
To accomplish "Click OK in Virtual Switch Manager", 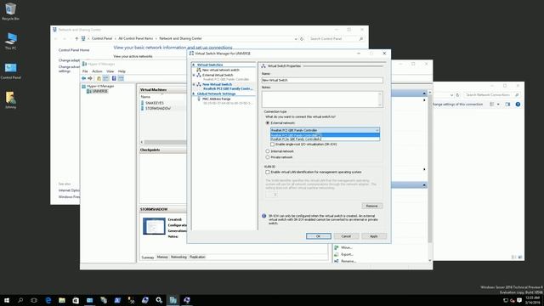I will coord(318,236).
